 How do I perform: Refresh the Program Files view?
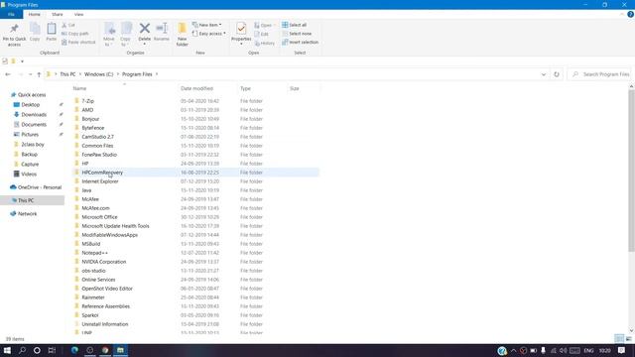[x=557, y=74]
